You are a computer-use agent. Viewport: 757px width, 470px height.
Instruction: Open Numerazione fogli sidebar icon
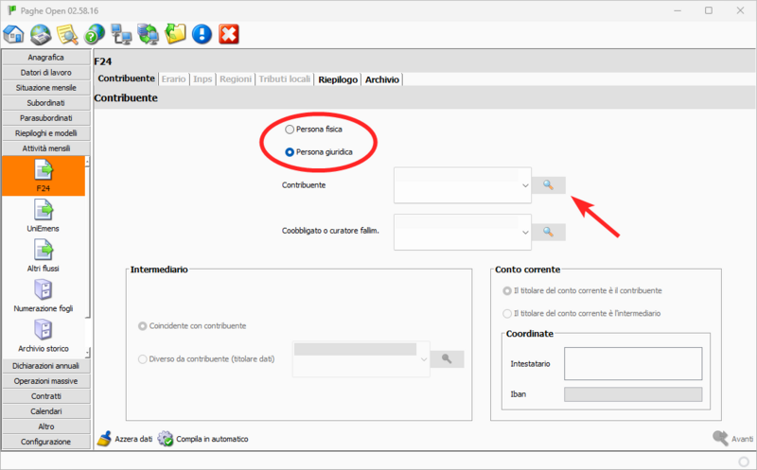44,291
